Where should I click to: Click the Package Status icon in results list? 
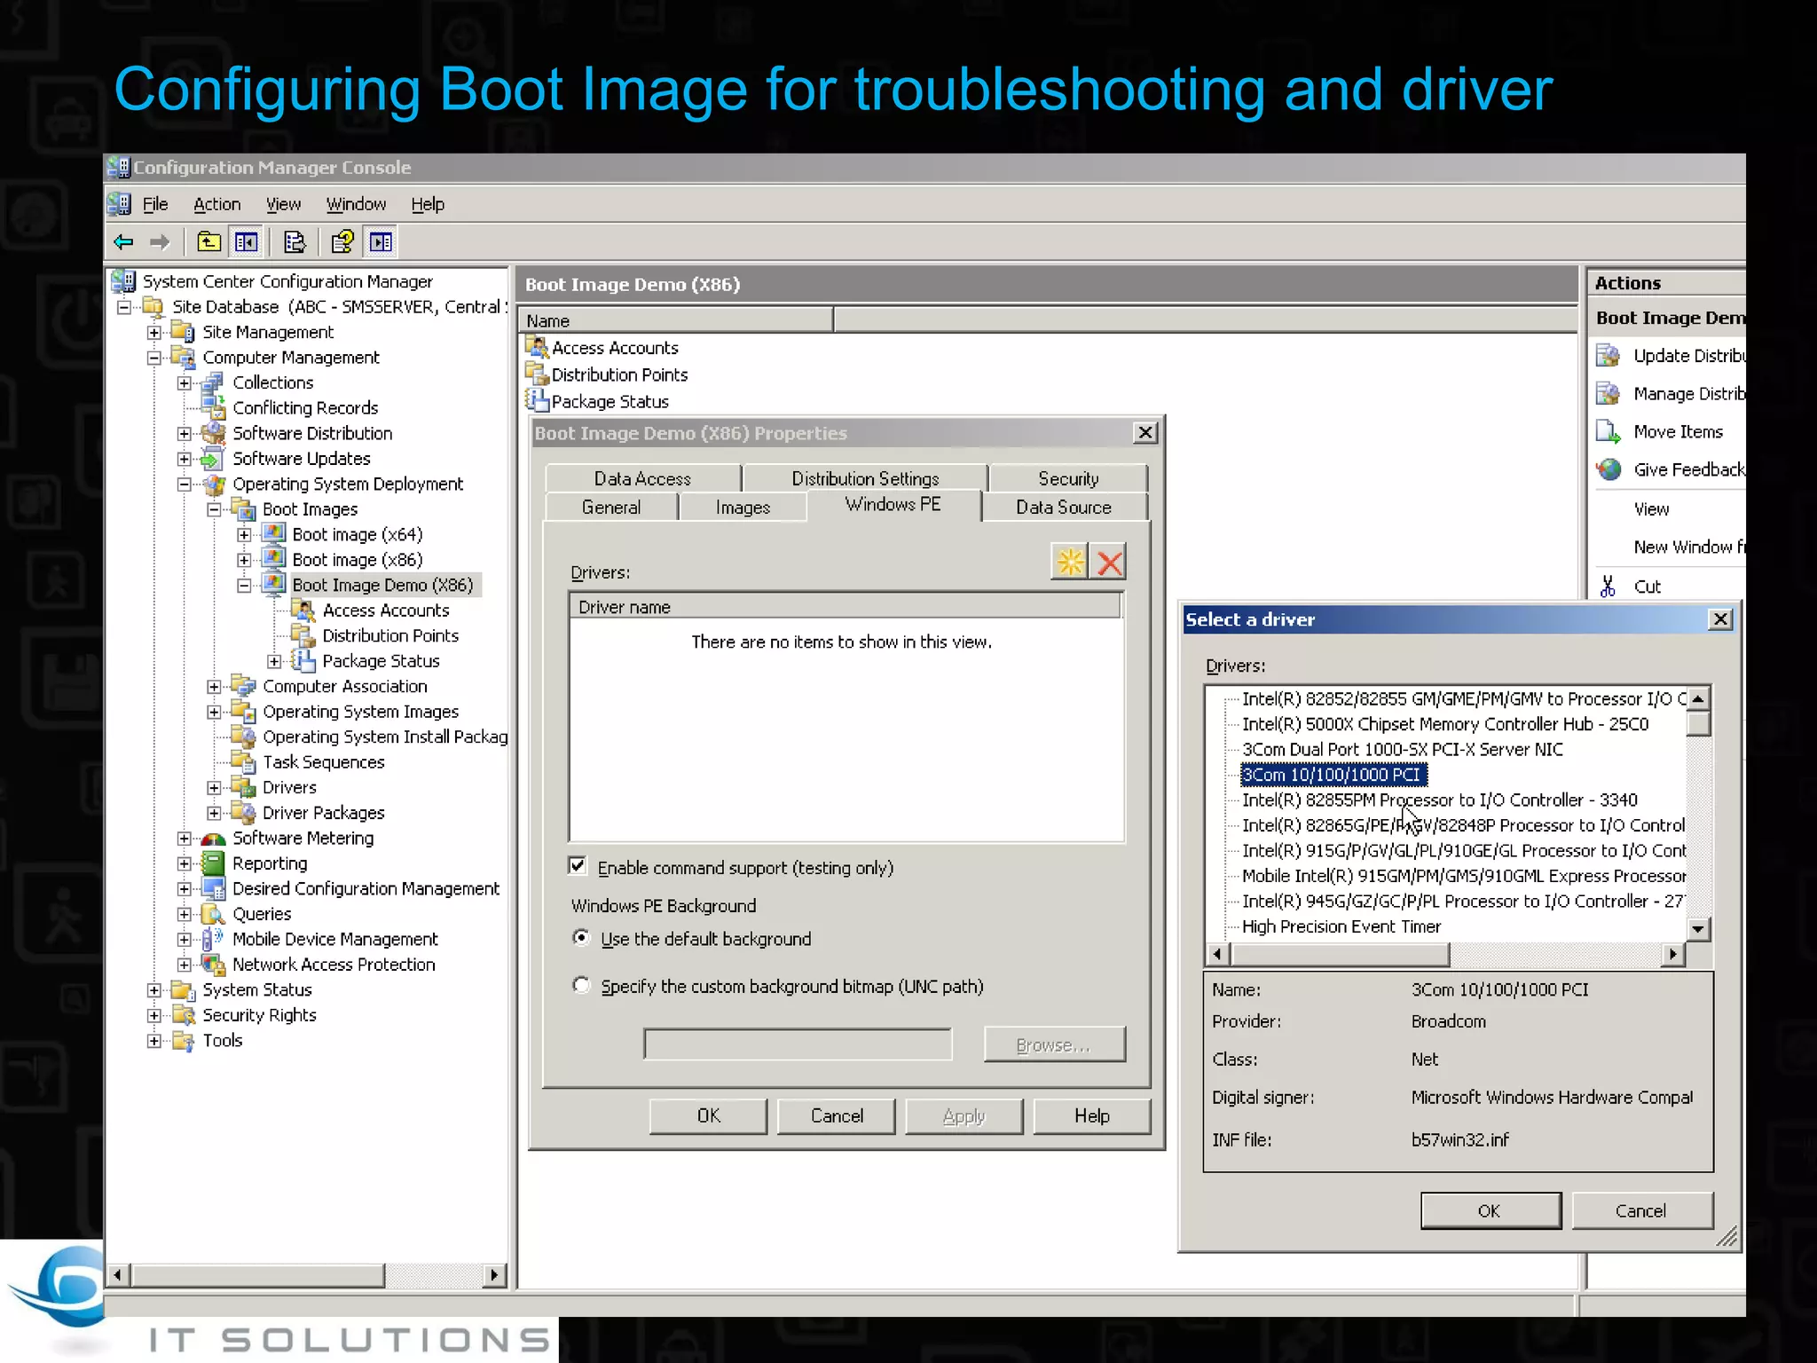tap(538, 400)
